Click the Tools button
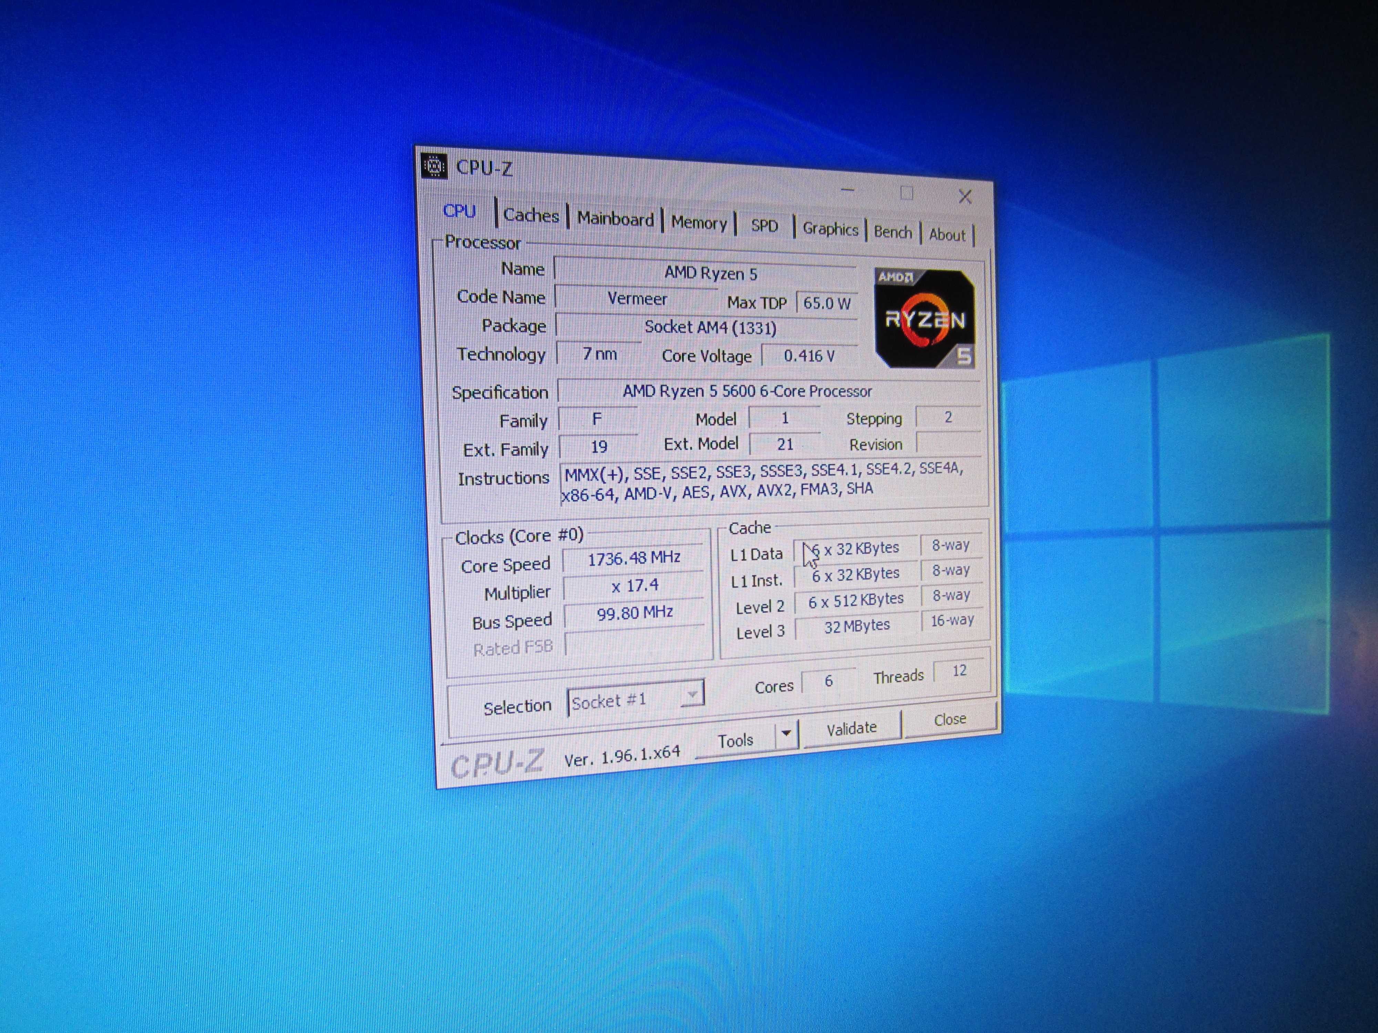Image resolution: width=1378 pixels, height=1033 pixels. [x=735, y=740]
